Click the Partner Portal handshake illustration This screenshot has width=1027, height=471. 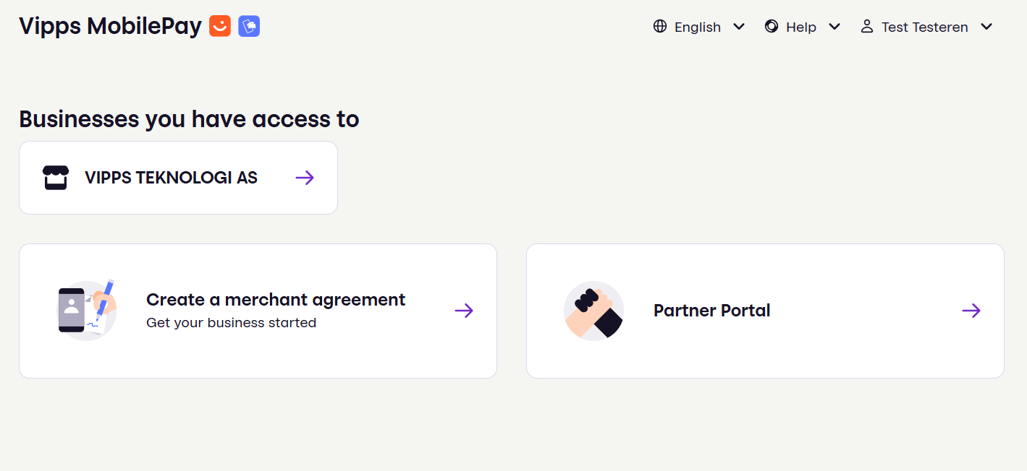click(x=593, y=311)
